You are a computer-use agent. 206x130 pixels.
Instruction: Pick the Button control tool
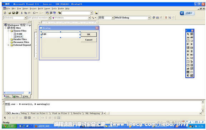click(192, 41)
